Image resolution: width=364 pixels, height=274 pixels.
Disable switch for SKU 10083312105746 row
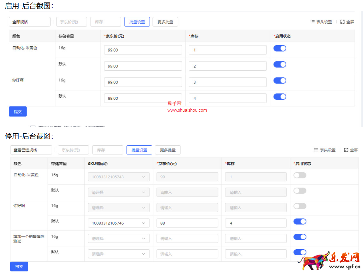click(x=300, y=222)
